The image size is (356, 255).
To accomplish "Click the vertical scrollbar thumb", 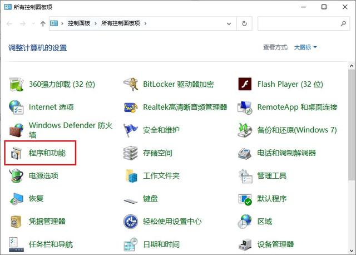I will pos(352,125).
